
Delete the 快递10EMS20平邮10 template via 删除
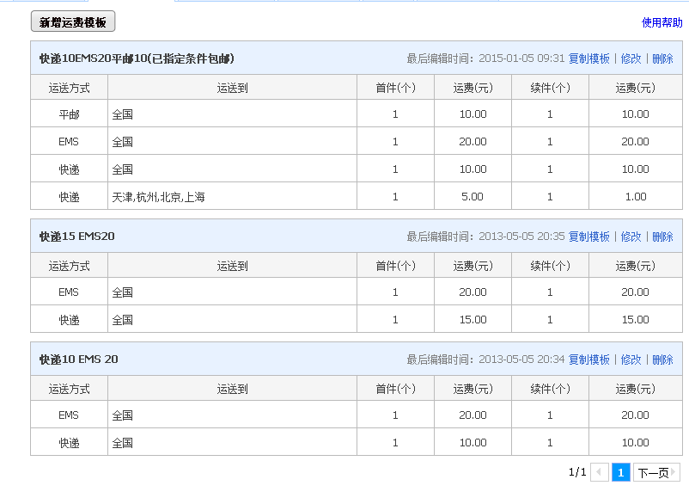(662, 58)
